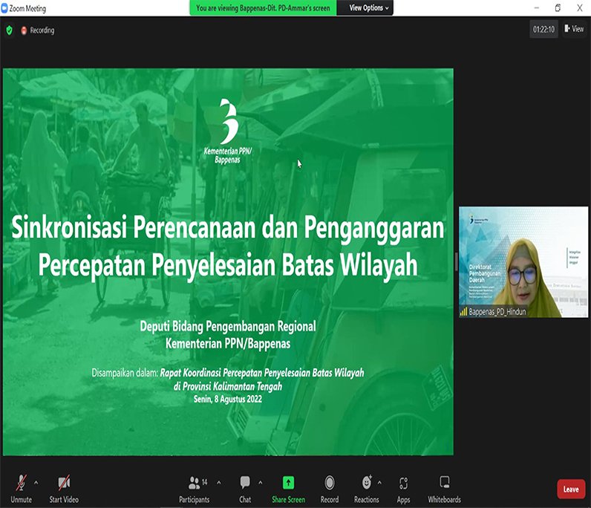Open the Apps panel
Screen dimensions: 591x508
(403, 489)
